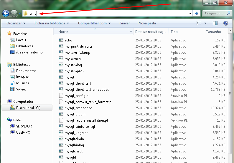The width and height of the screenshot is (234, 163).
Task: Toggle the preview pane icon
Action: 215,23
